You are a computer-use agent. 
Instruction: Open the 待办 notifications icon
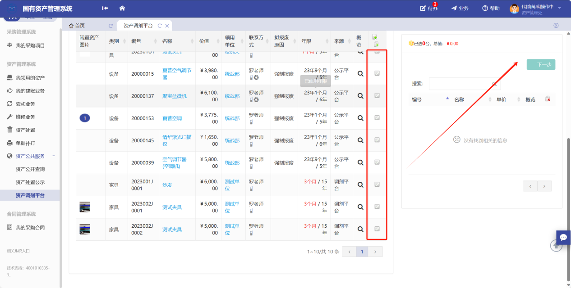point(423,9)
